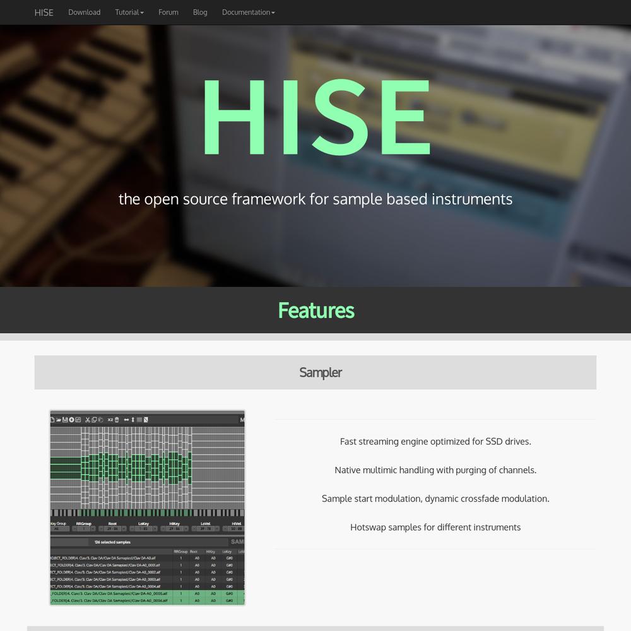Image resolution: width=631 pixels, height=631 pixels.
Task: Click 'Hotswap samples for different instruments'
Action: (x=435, y=527)
